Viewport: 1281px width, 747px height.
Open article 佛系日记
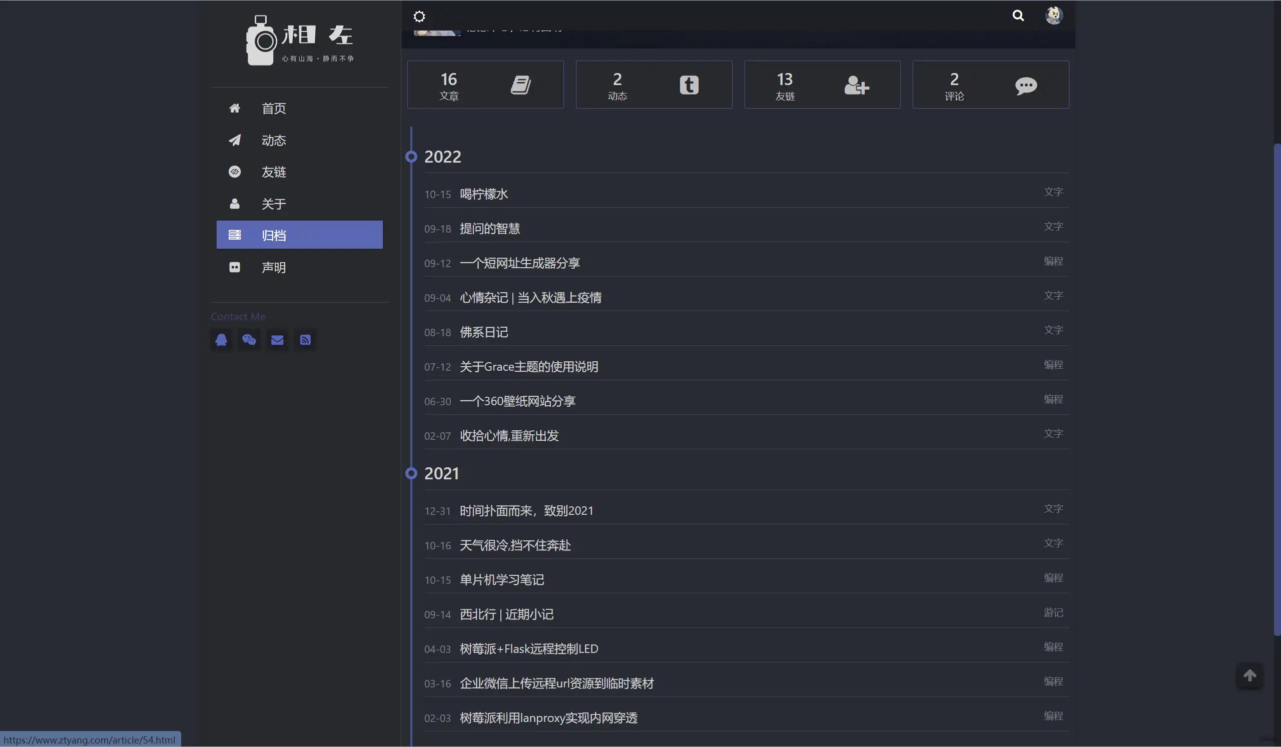(483, 332)
